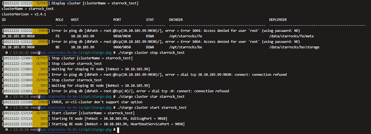Image resolution: width=371 pixels, height=134 pixels.
Task: Click the green checkmark on the 13:21:22 prompt
Action: tap(11, 53)
